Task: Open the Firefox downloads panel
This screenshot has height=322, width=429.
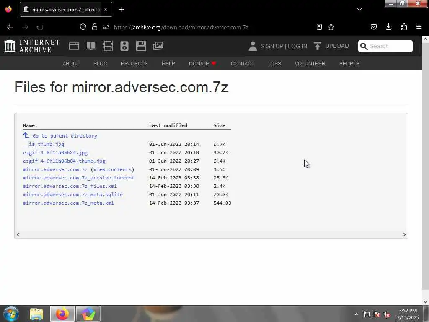Action: tap(388, 27)
